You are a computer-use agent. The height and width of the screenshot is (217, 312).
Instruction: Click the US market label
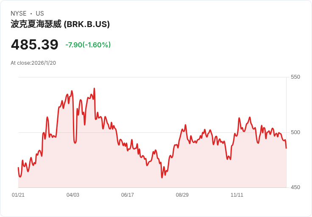pyautogui.click(x=40, y=14)
